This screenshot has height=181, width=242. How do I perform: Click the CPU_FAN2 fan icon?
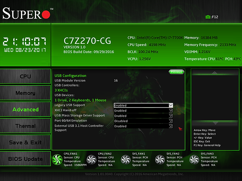pos(91,160)
